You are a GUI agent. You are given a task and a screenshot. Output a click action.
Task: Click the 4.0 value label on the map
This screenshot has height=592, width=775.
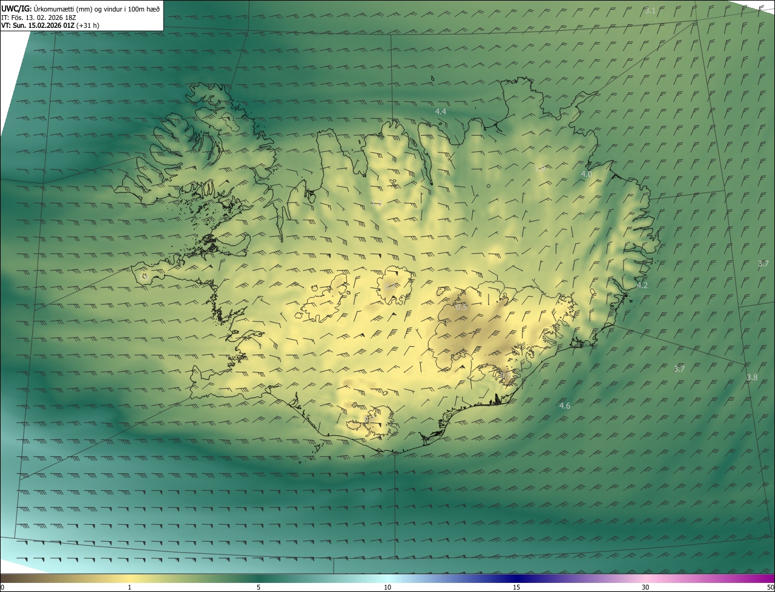(x=587, y=174)
